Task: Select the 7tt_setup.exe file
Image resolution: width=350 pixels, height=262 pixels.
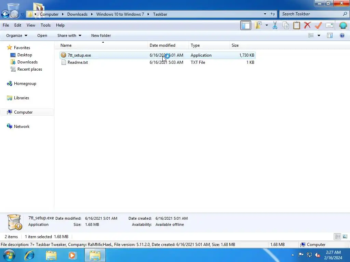Action: (158, 55)
